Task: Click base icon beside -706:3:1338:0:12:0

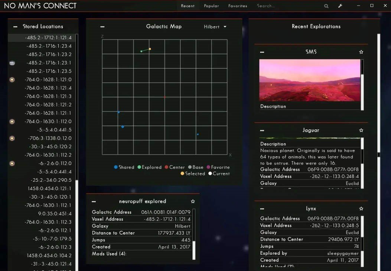Action: point(12,138)
